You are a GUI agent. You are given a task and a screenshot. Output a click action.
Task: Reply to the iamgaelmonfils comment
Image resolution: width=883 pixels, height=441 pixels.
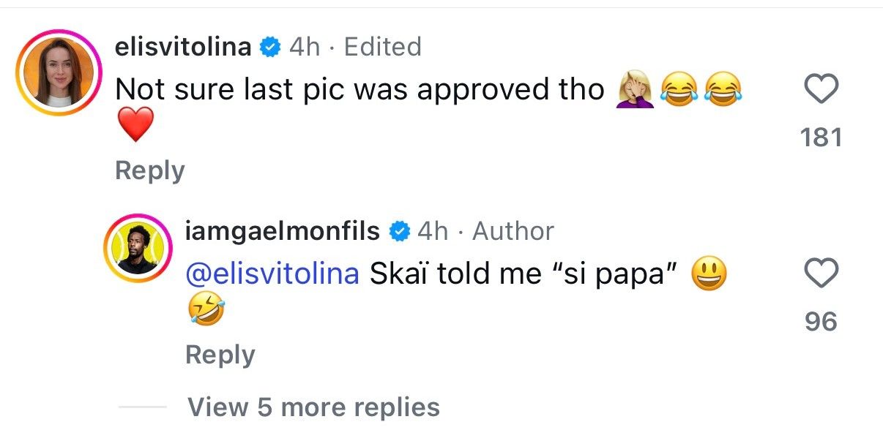(x=220, y=355)
